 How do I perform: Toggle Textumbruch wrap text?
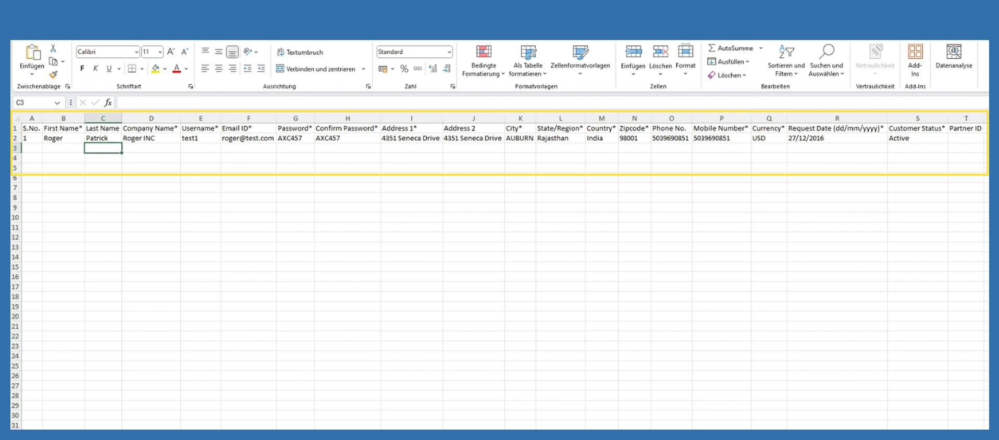coord(300,52)
